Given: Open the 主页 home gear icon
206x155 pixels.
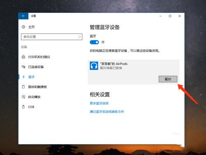Looking at the screenshot, I should click(x=23, y=27).
